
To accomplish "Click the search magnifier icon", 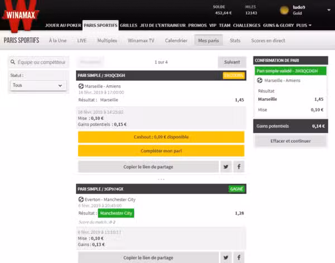I will [13, 62].
